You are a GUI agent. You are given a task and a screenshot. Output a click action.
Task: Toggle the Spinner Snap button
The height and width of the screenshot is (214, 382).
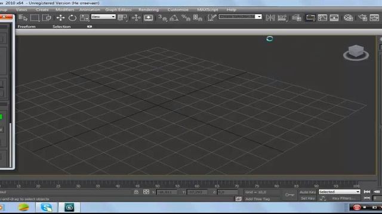pos(198,18)
